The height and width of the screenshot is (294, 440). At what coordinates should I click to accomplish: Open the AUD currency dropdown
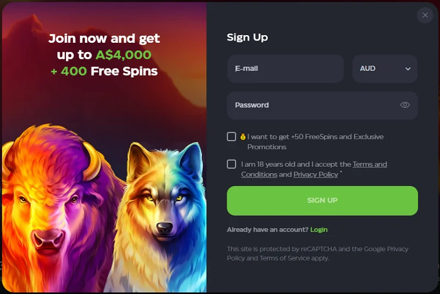tap(384, 69)
